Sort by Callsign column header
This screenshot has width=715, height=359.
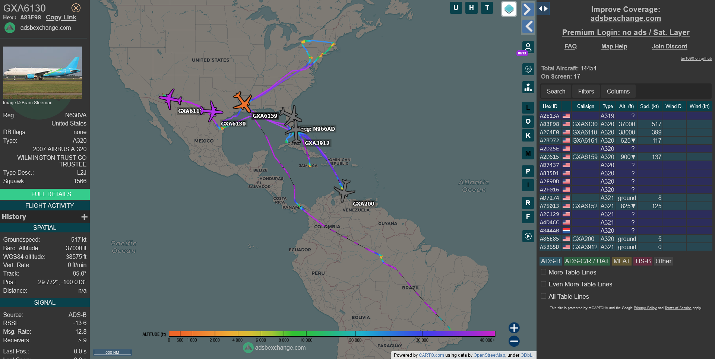click(585, 107)
